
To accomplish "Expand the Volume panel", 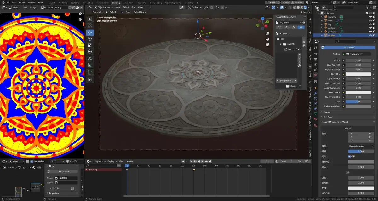I will [327, 112].
